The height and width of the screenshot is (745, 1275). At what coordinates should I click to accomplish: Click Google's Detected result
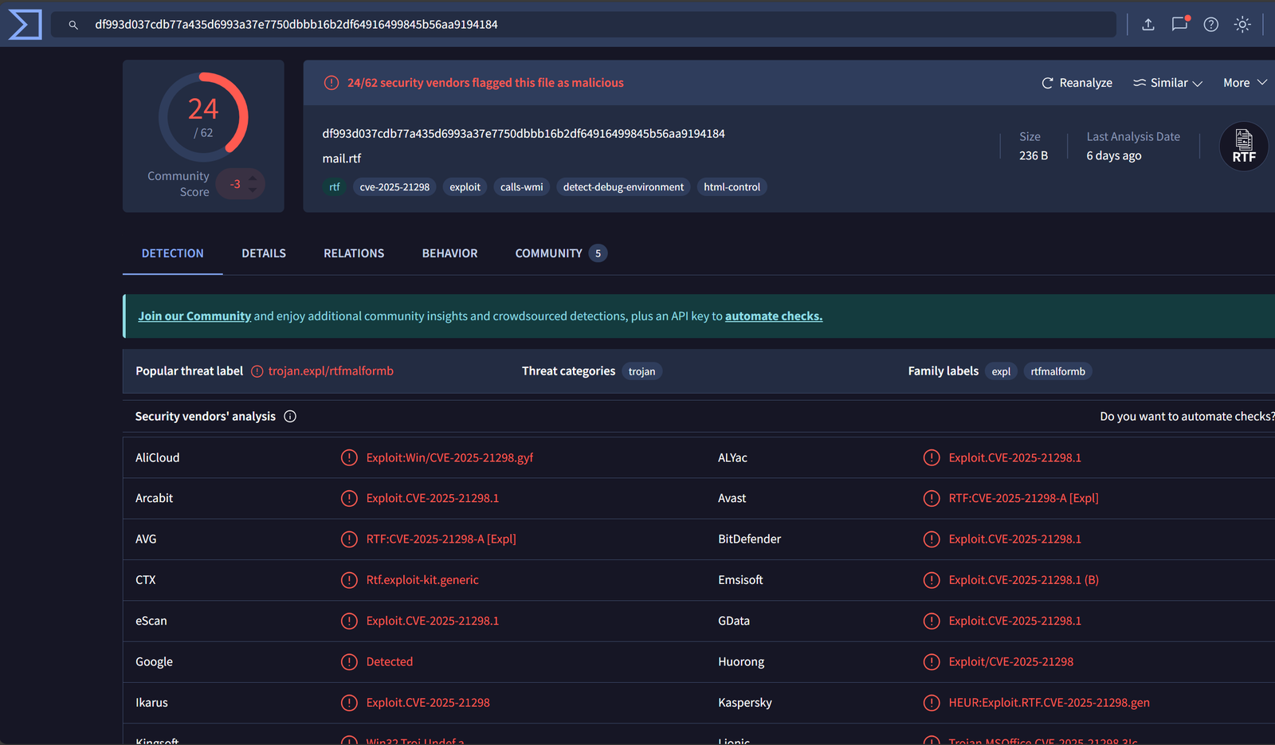tap(390, 662)
